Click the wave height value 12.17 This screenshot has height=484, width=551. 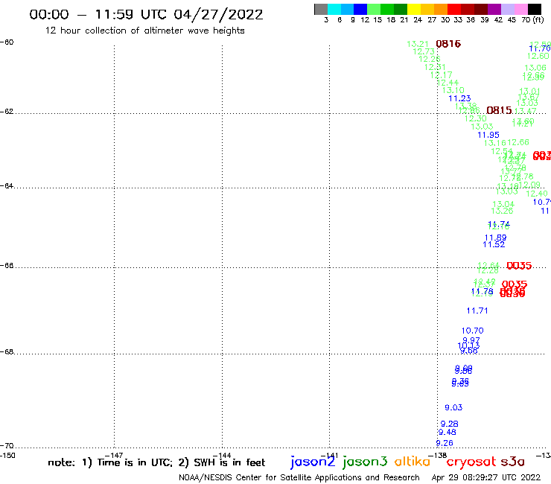[x=442, y=75]
